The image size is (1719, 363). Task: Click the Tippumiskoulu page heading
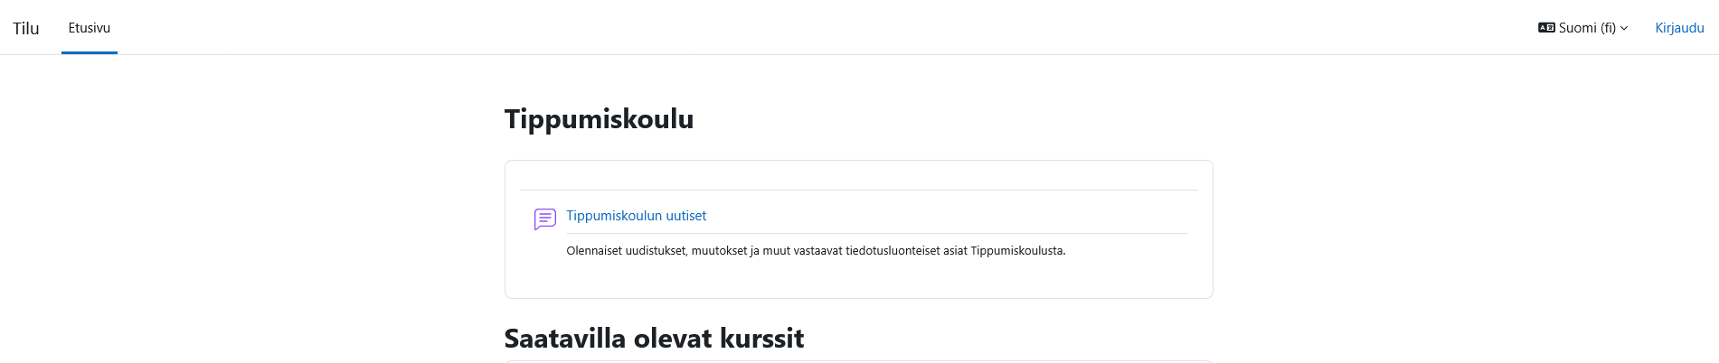coord(599,119)
